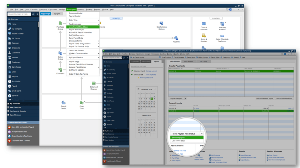Image resolution: width=300 pixels, height=168 pixels.
Task: Click search magnifier icon in Home window
Action: click(x=33, y=14)
